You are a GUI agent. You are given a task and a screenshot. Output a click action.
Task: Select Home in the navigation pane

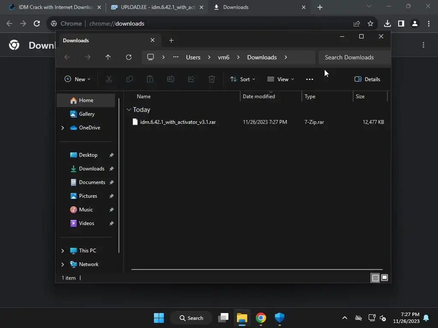(86, 100)
